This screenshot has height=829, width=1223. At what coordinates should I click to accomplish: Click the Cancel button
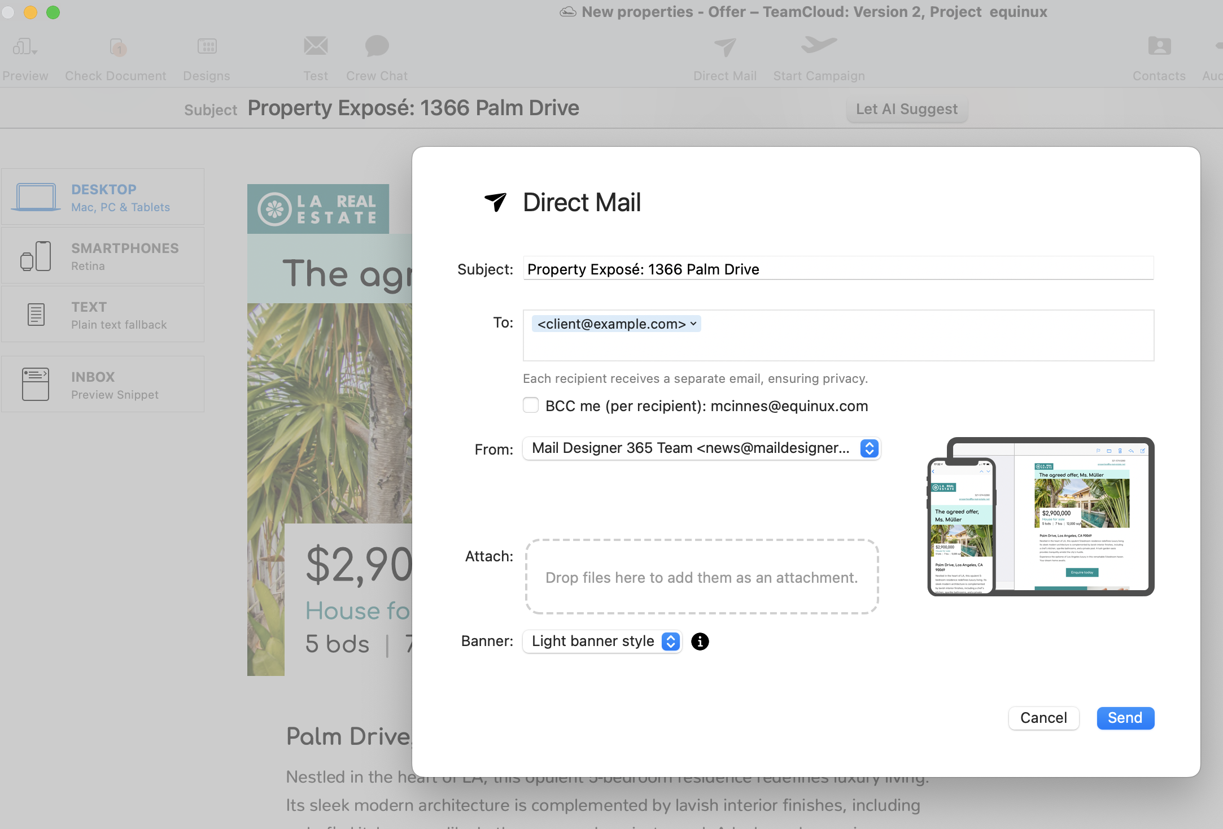click(1043, 718)
